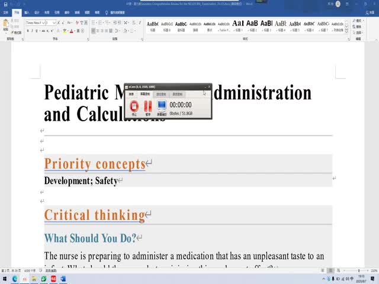Expand the styles gallery more arrow
The image size is (379, 284).
click(x=348, y=30)
